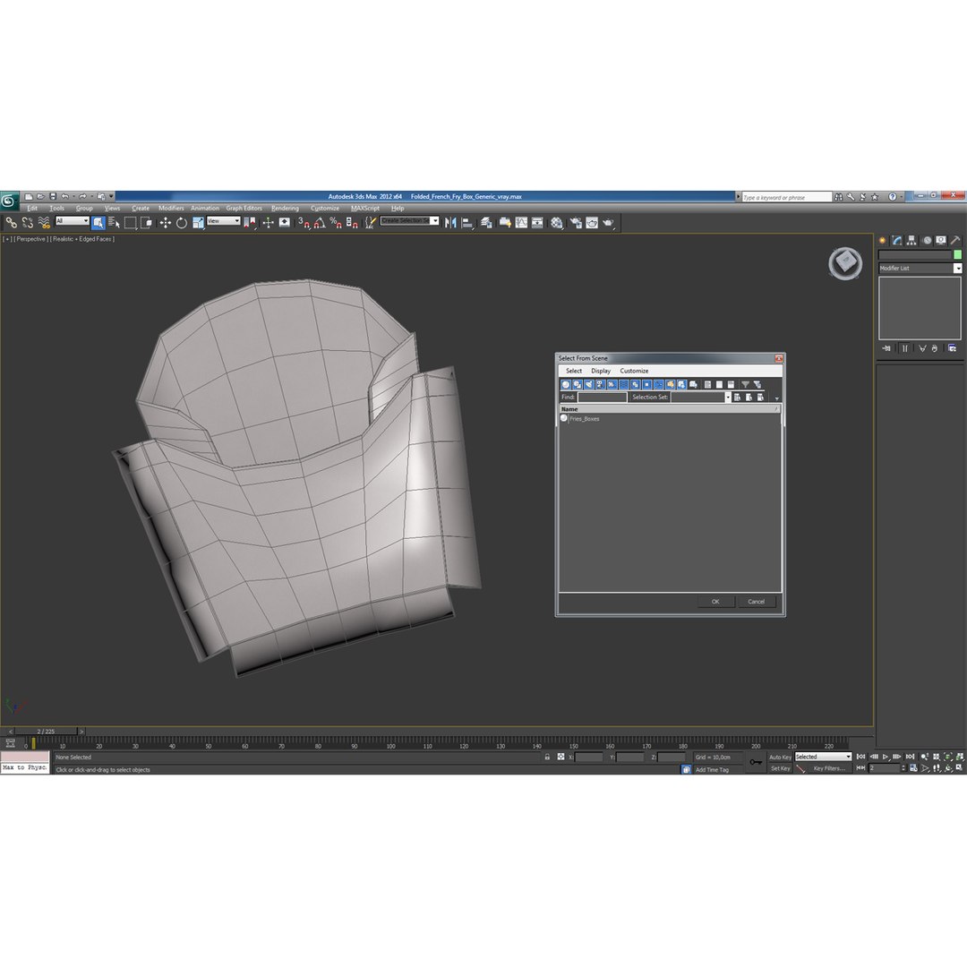Screen dimensions: 967x967
Task: Click the Align tool icon
Action: [466, 223]
